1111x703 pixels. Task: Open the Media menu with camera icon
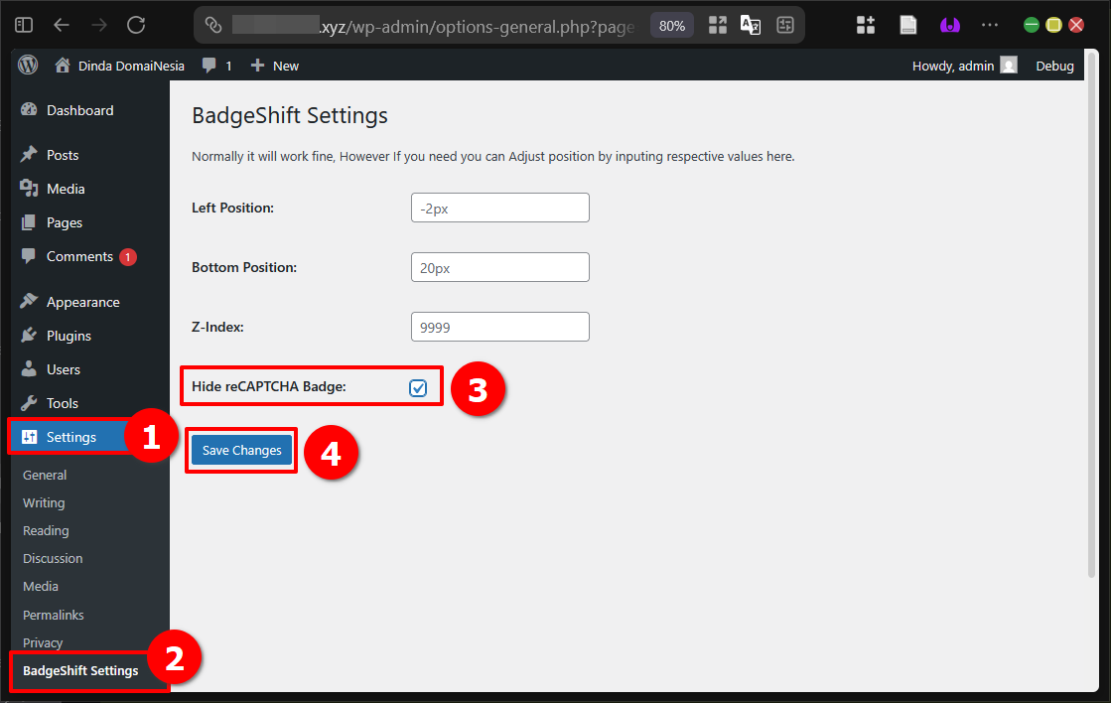[x=66, y=190]
